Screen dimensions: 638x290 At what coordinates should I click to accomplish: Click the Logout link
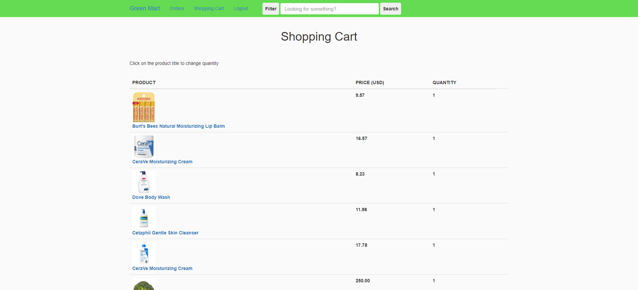[x=240, y=8]
